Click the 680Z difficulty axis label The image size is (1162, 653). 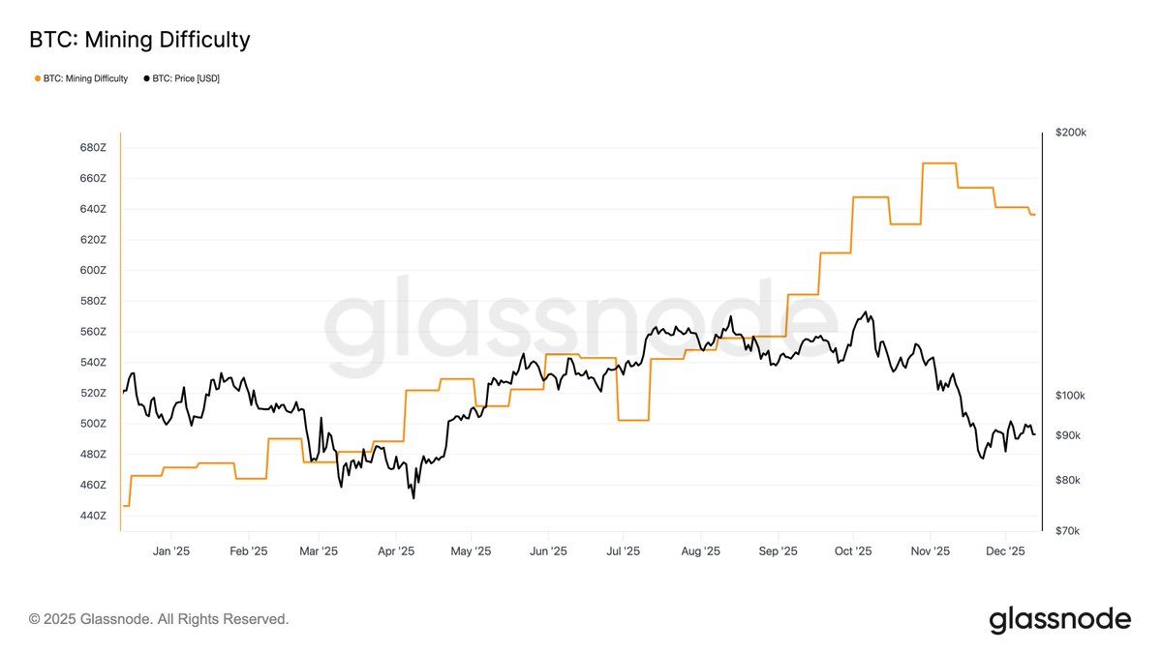tap(93, 148)
